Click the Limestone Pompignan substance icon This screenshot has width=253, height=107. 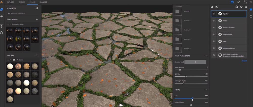tap(220, 55)
